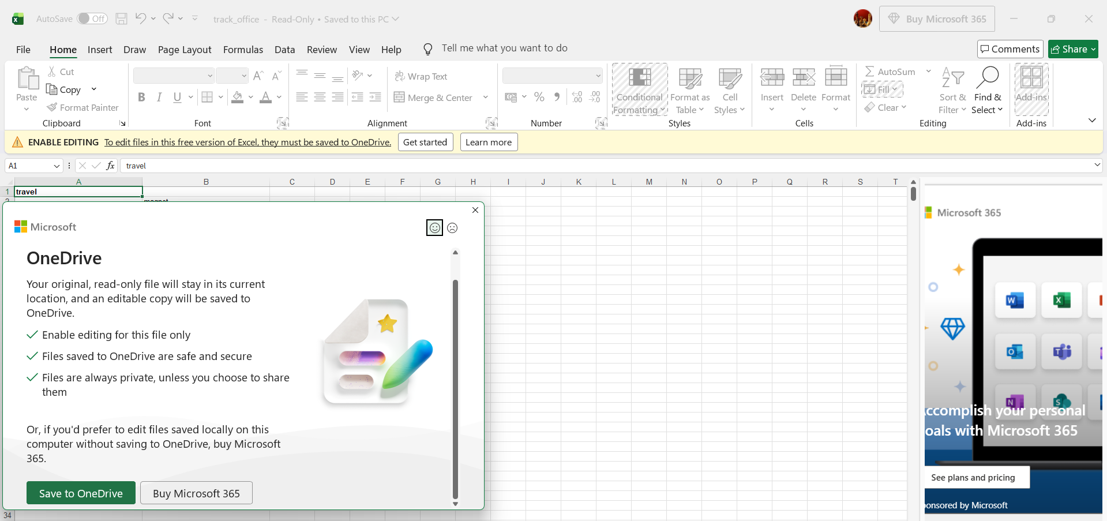This screenshot has height=521, width=1107.
Task: Click the Format Painter brush
Action: point(82,107)
